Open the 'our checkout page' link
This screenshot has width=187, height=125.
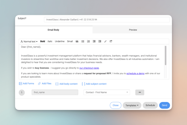pos(89,68)
